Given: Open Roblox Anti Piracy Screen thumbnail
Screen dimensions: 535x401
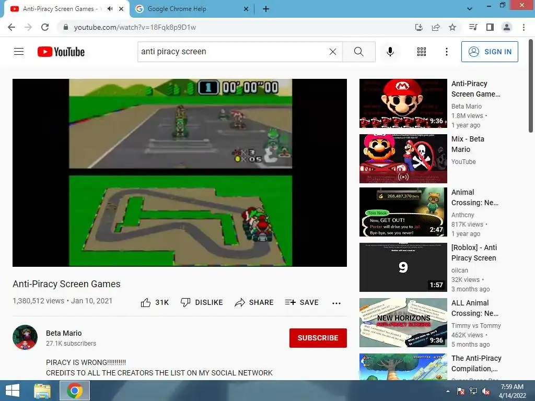Looking at the screenshot, I should 403,267.
